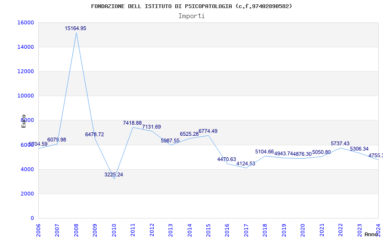Select the 4876.30 data label
Image resolution: width=383 pixels, height=239 pixels.
click(303, 154)
